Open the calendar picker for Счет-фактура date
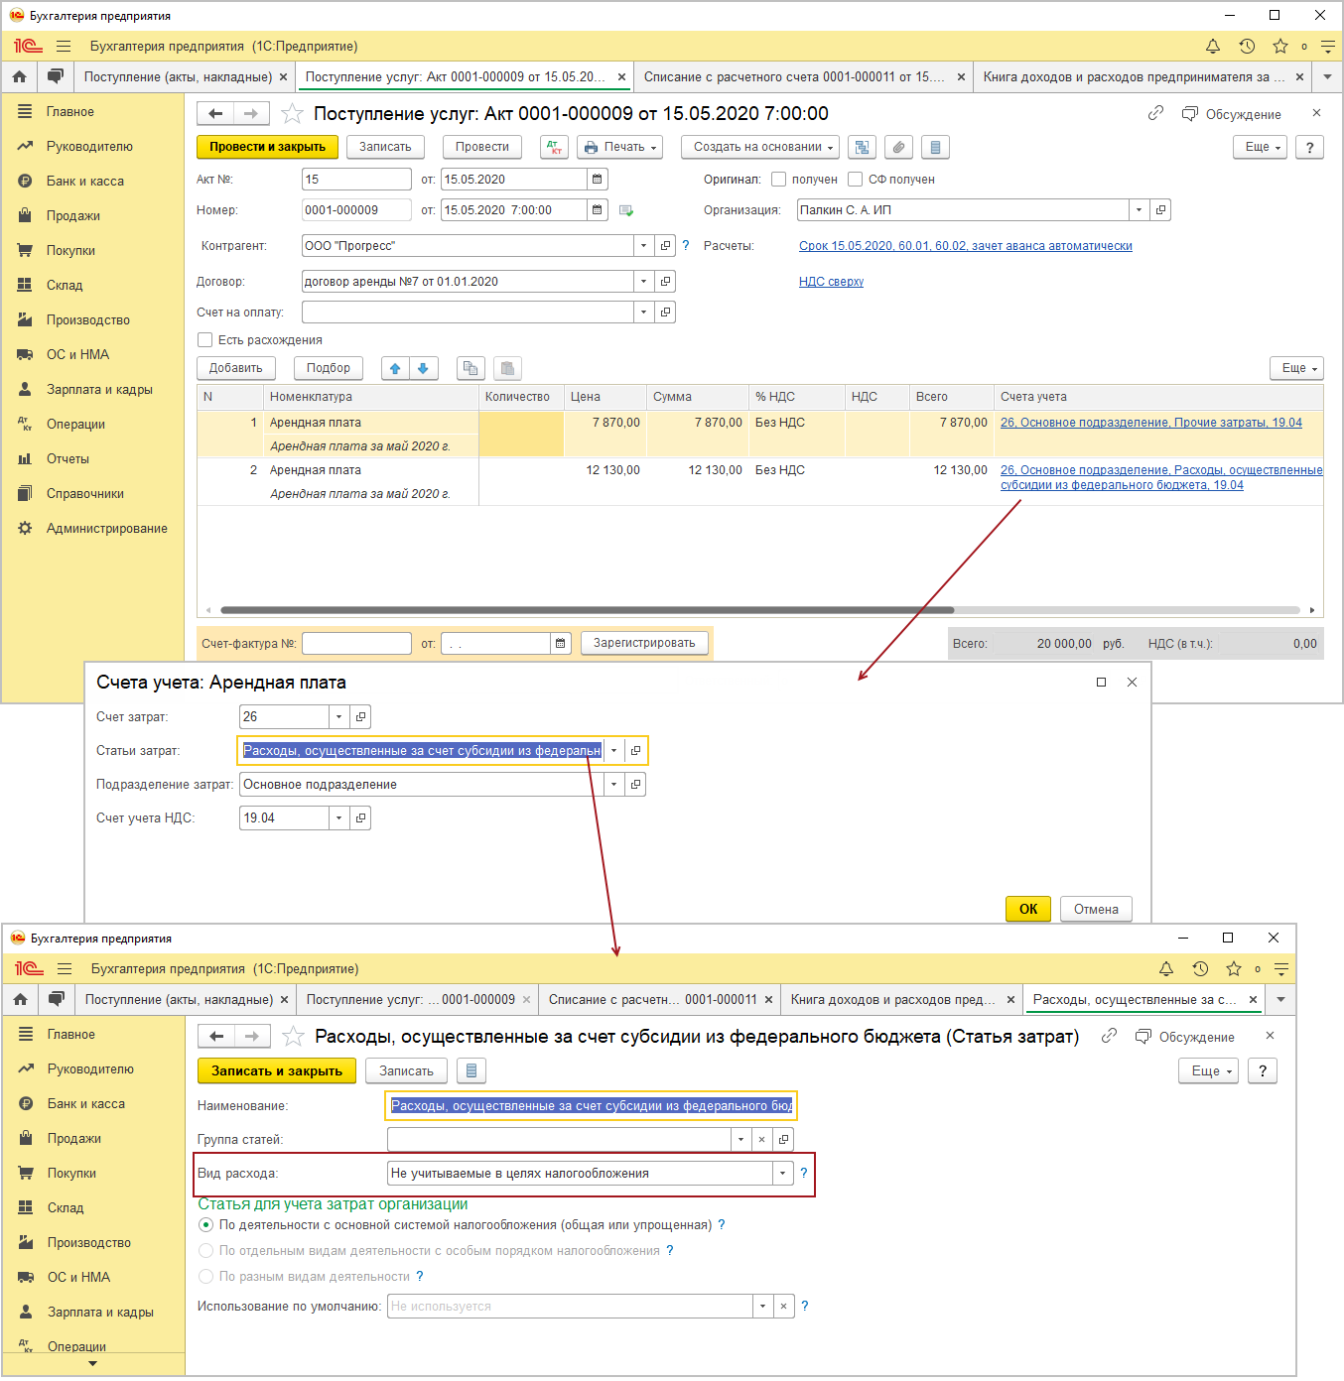Screen dimensions: 1344x1381 click(561, 644)
